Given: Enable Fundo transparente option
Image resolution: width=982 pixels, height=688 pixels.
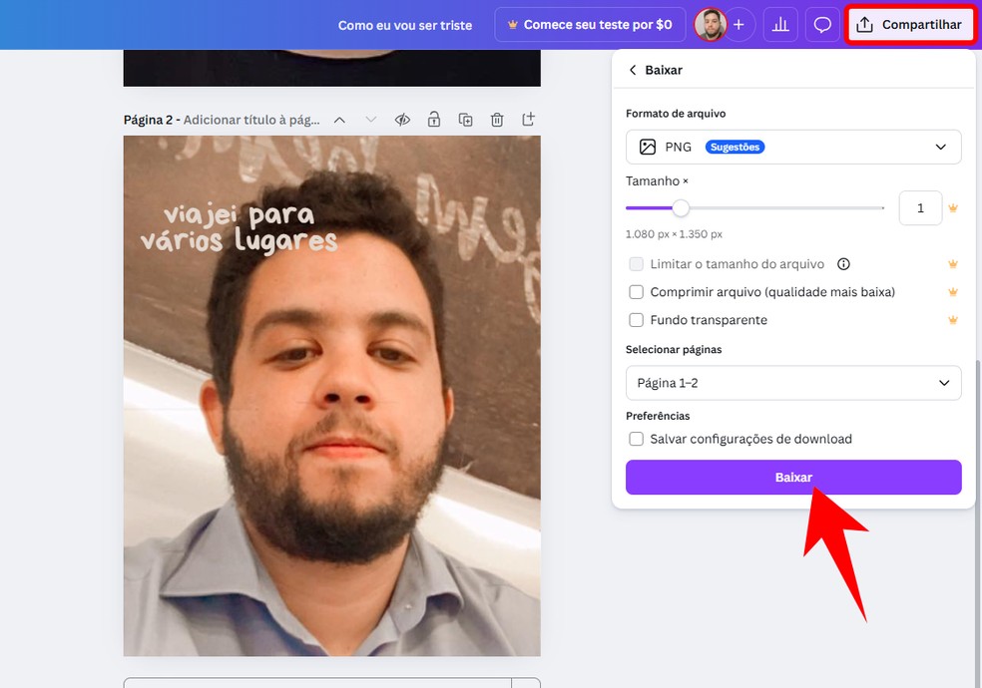Looking at the screenshot, I should tap(636, 320).
